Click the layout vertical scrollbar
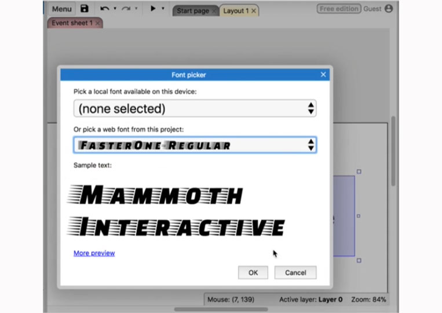 point(393,151)
